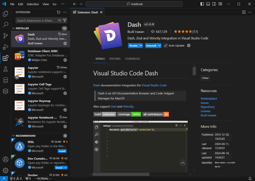Select the DETAILS tab
Screen dimensions: 255x181
click(x=100, y=59)
